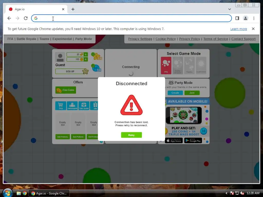Image resolution: width=263 pixels, height=197 pixels.
Task: Select the Agar.io browser tab
Action: tap(36, 9)
